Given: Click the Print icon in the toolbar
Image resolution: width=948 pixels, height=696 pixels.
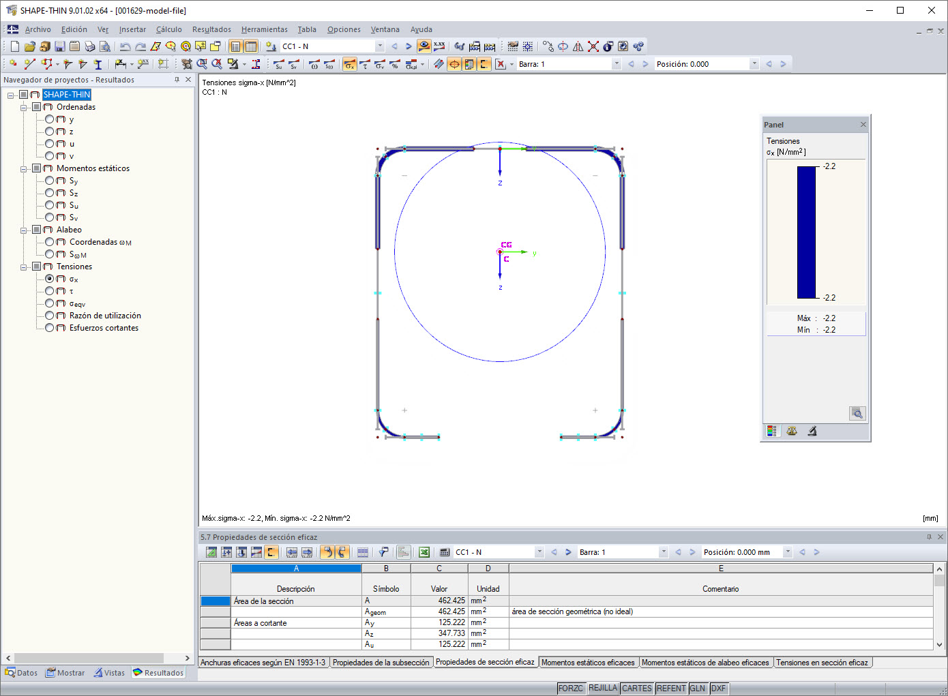Looking at the screenshot, I should pos(90,46).
